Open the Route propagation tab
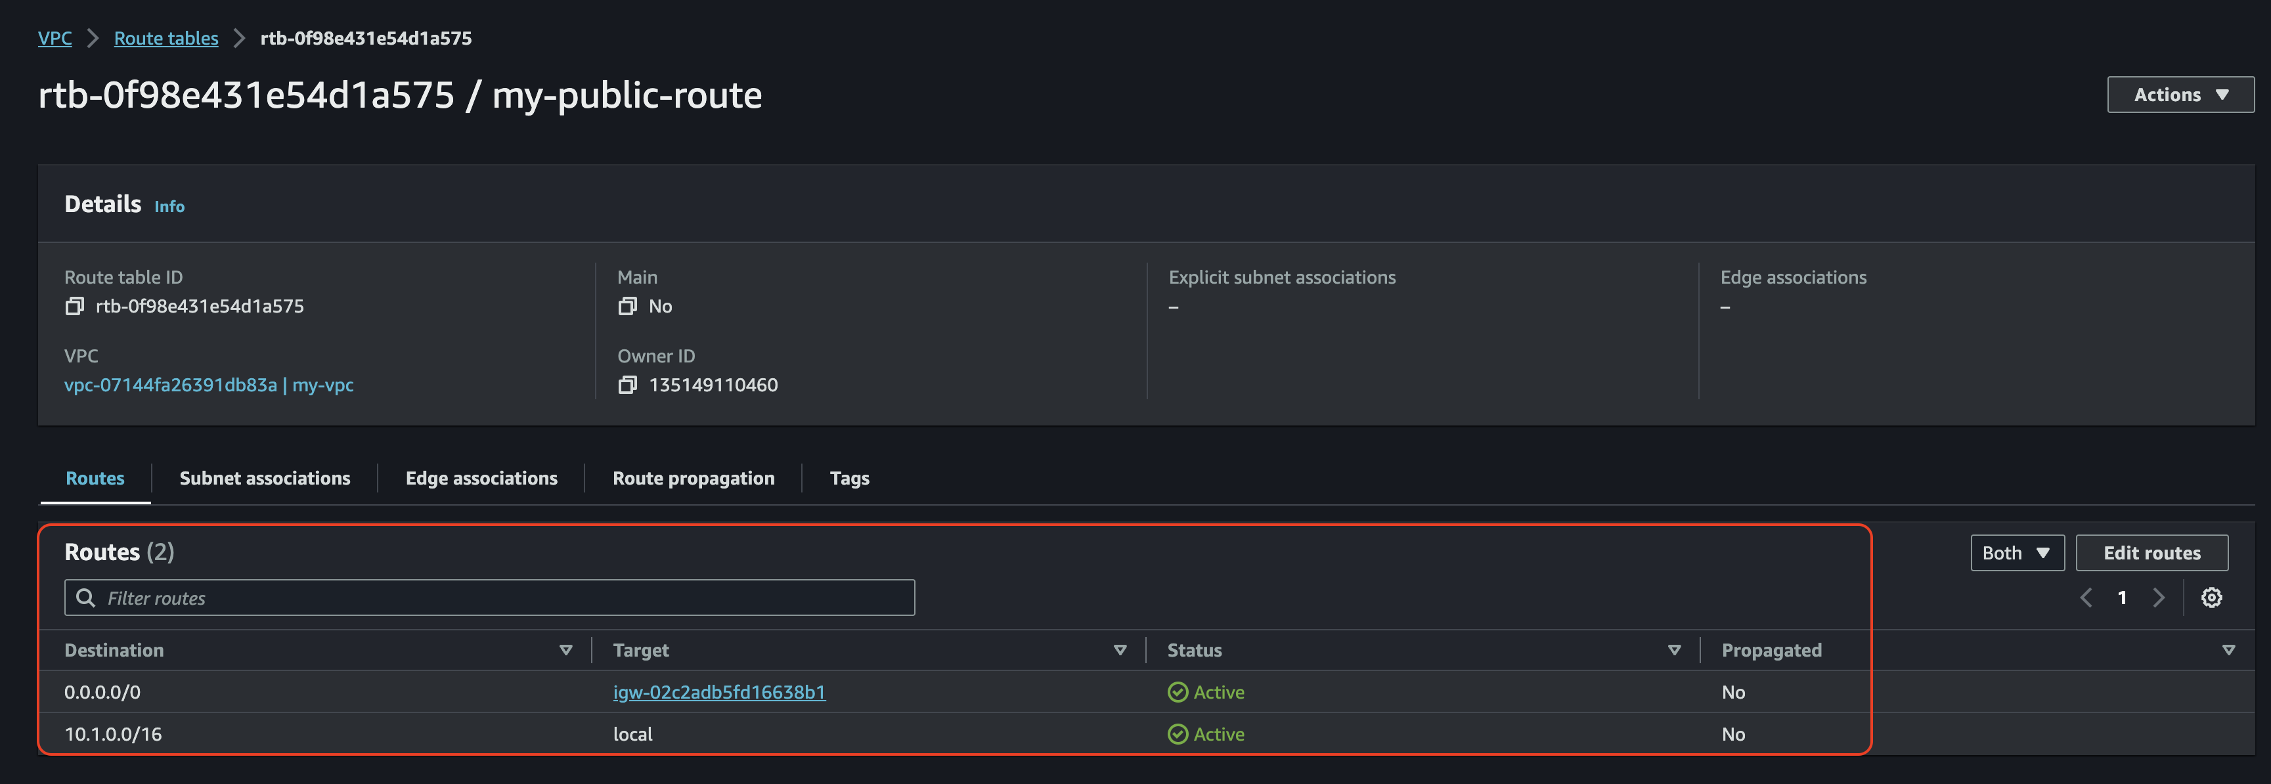The image size is (2271, 784). 693,478
